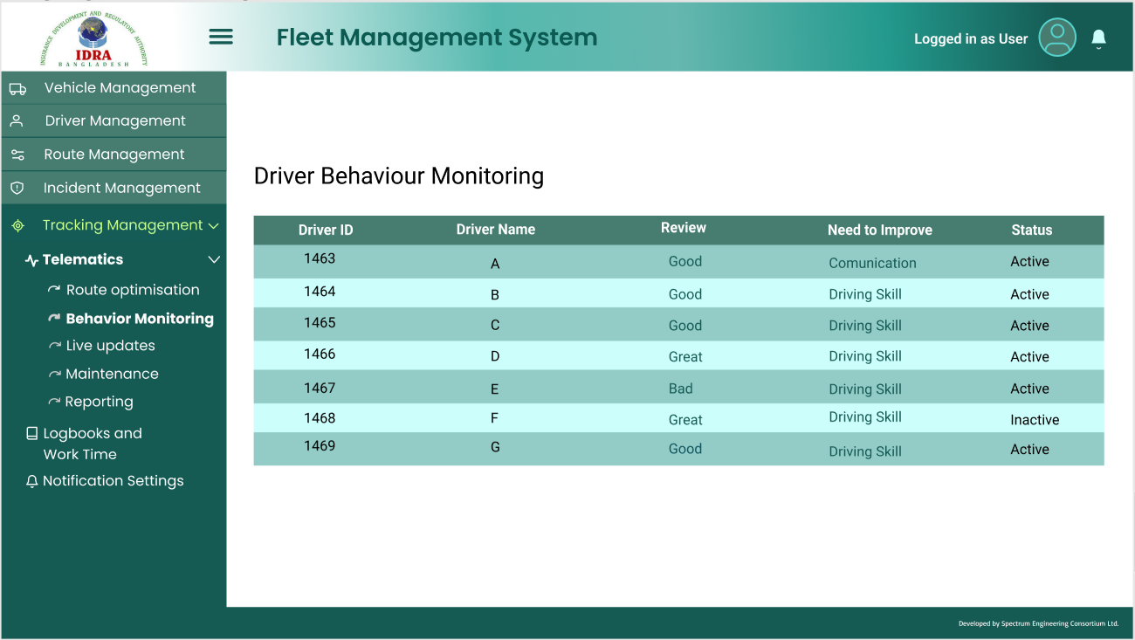Click Active status for driver 1463
The width and height of the screenshot is (1135, 640).
(x=1029, y=262)
